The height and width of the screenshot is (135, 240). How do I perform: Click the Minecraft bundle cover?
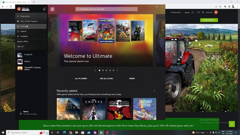point(106,31)
